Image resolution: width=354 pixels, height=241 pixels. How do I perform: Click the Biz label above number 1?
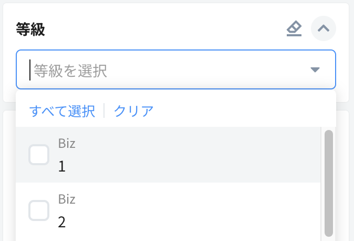tap(67, 144)
